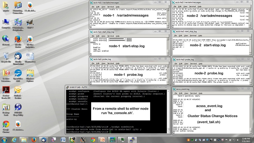Click the 'acsls-rg' group name text in PuTTY
Image resolution: width=254 pixels, height=143 pixels.
pyautogui.click(x=71, y=119)
